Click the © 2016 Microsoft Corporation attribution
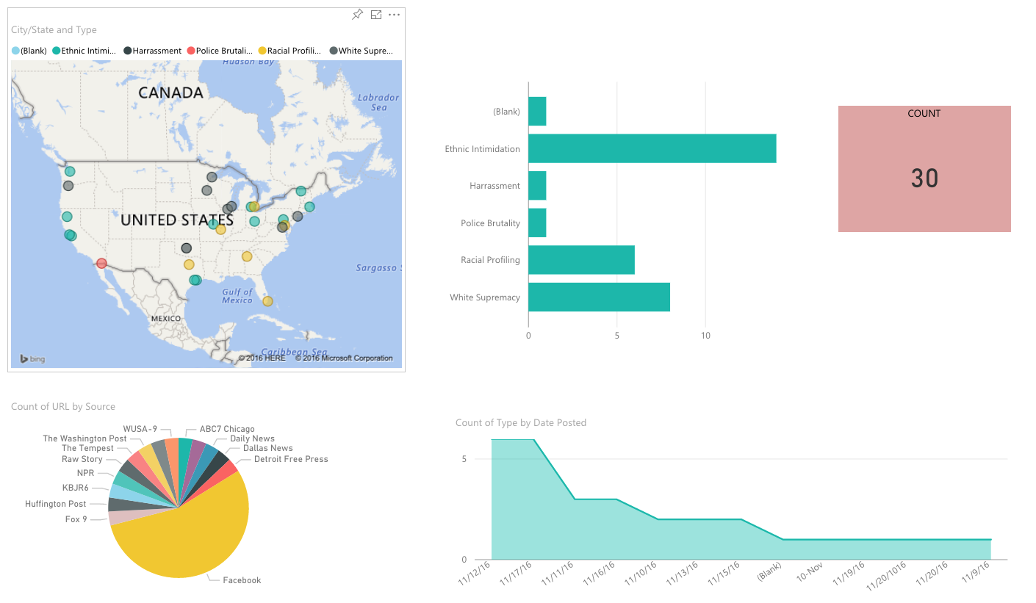Screen dimensions: 1036x603 [344, 358]
